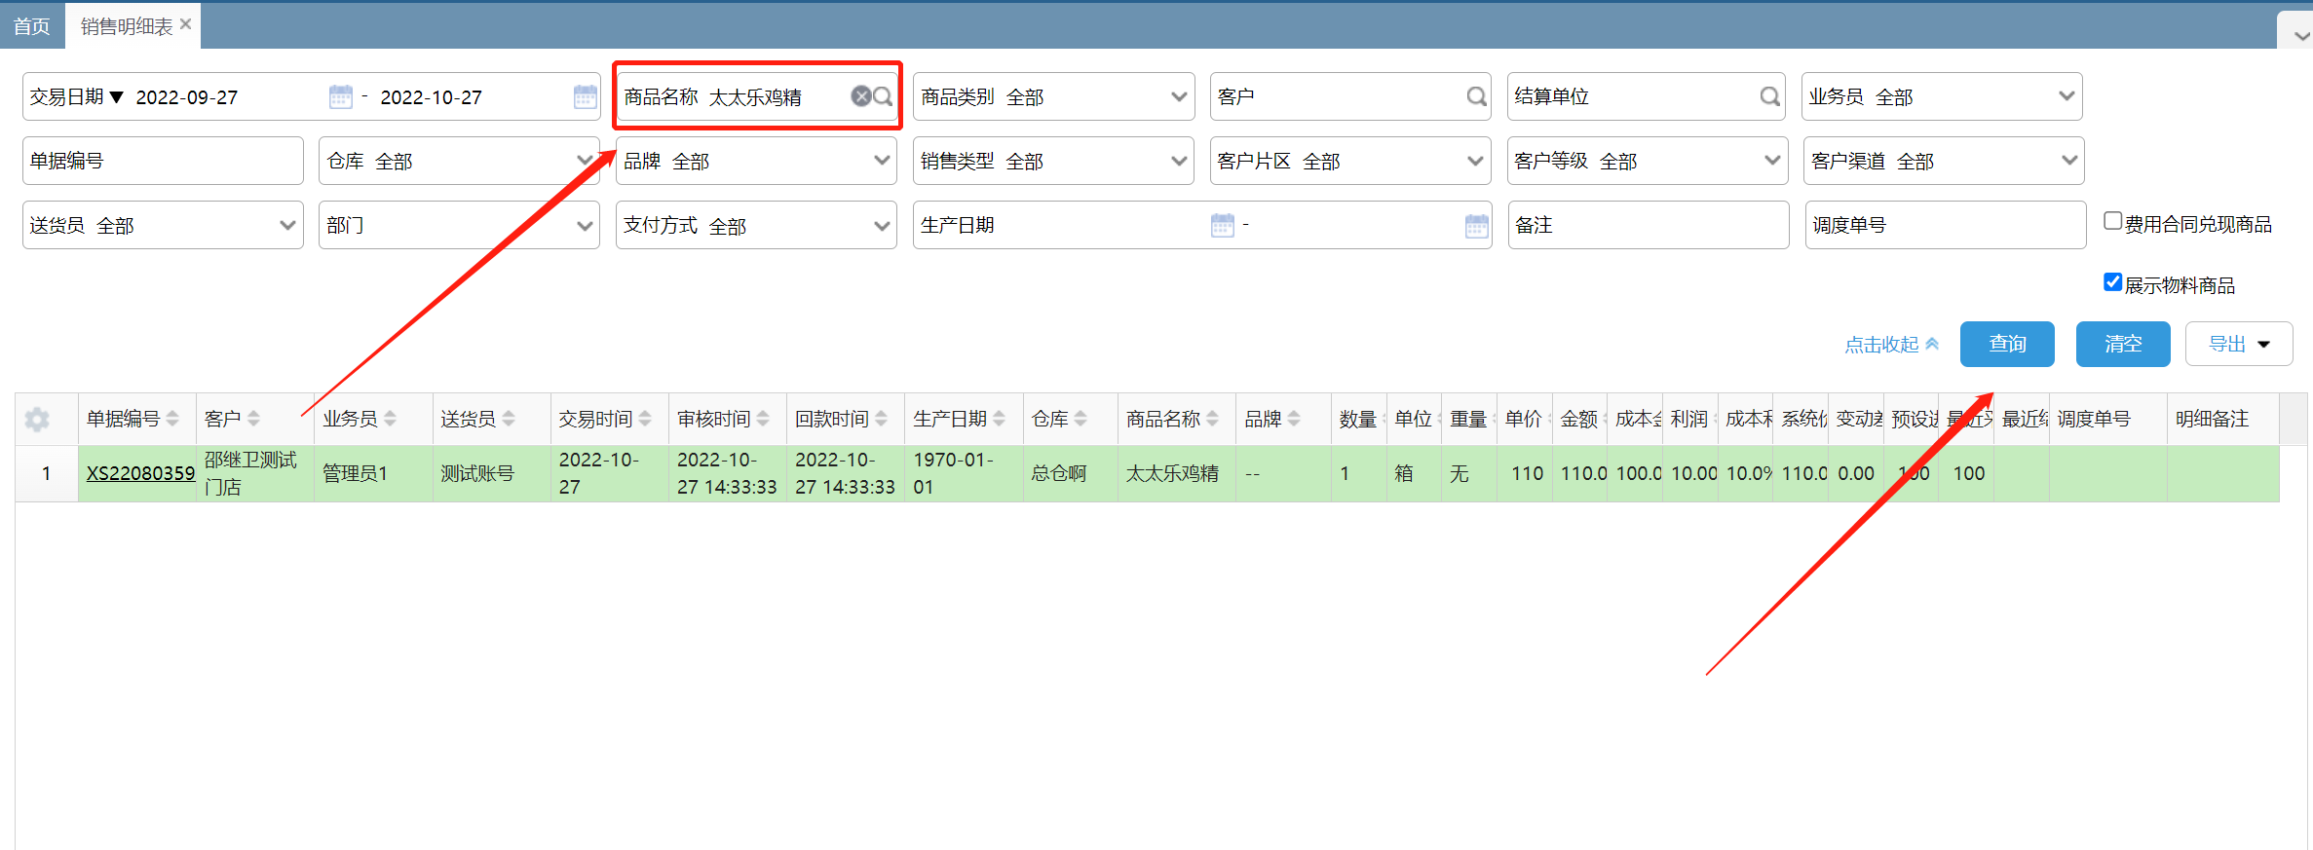Image resolution: width=2313 pixels, height=850 pixels.
Task: Click the 客户 search magnifier icon
Action: [1477, 96]
